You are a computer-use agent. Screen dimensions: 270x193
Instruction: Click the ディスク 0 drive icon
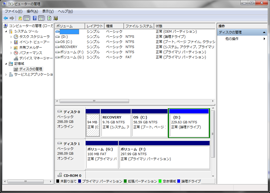pos(60,111)
